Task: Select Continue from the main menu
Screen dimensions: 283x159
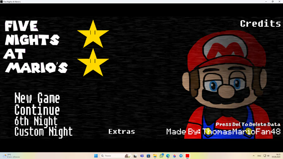Action: [x=37, y=110]
